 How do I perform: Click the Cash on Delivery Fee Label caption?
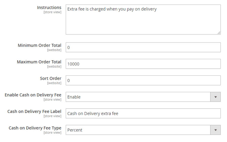pyautogui.click(x=34, y=111)
